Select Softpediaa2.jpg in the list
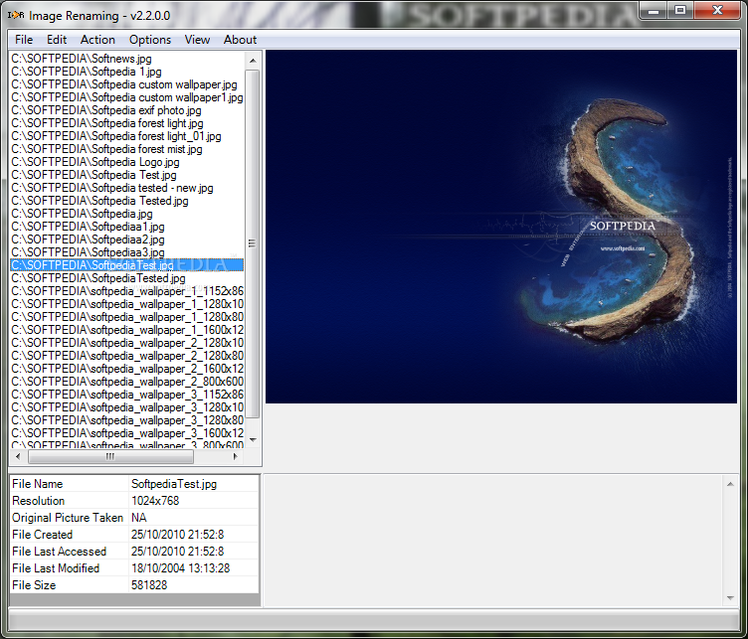The image size is (748, 639). click(x=127, y=240)
